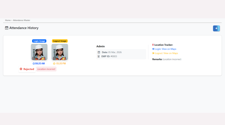Open Login: View on Maps link
The height and width of the screenshot is (125, 225).
click(x=166, y=49)
